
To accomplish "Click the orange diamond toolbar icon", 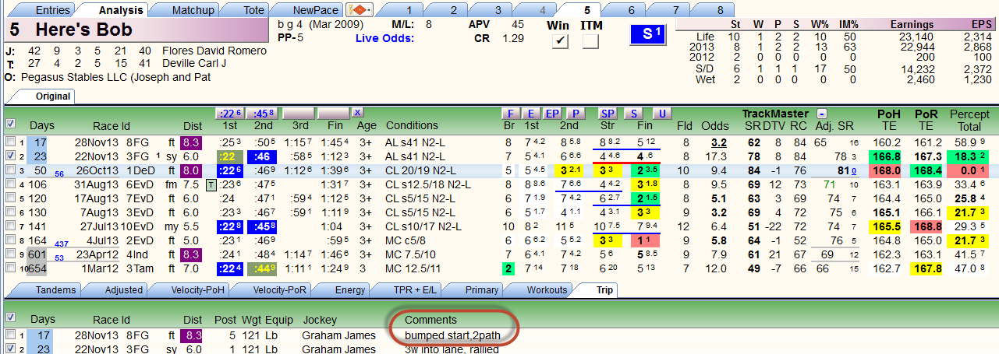I will [360, 10].
